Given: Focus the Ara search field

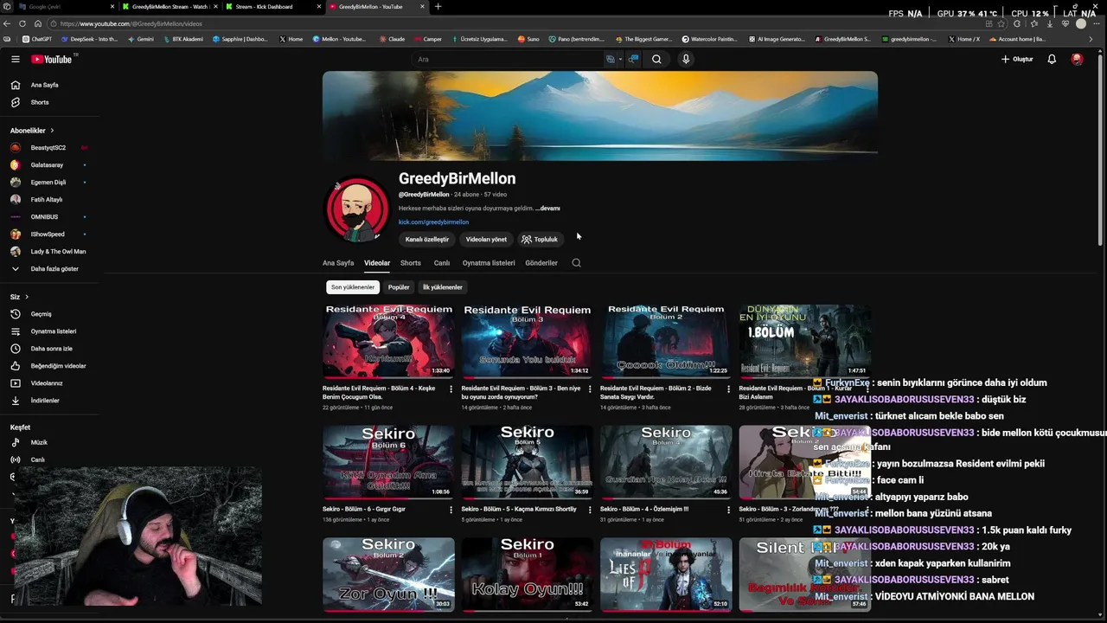Looking at the screenshot, I should (510, 59).
